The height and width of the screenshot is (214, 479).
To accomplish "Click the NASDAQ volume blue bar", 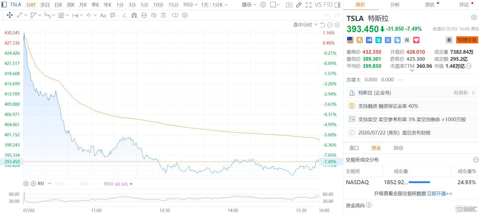I will point(419,182).
